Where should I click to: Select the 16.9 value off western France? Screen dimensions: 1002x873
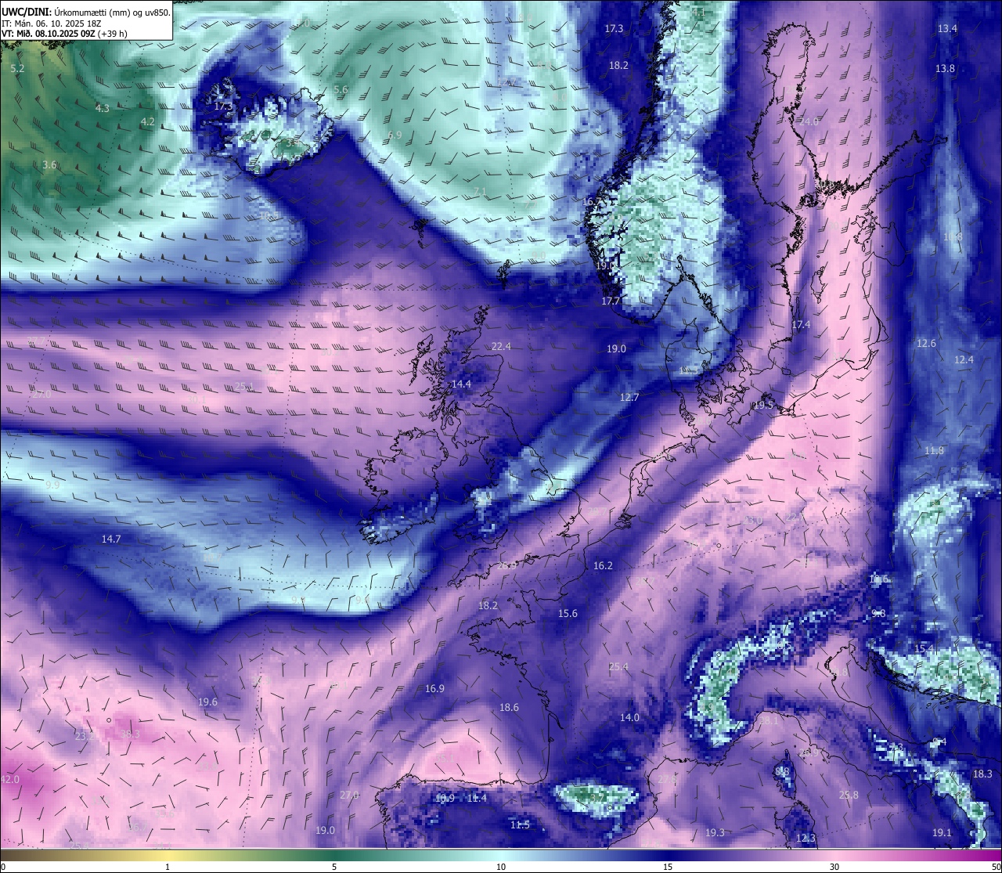pyautogui.click(x=434, y=688)
